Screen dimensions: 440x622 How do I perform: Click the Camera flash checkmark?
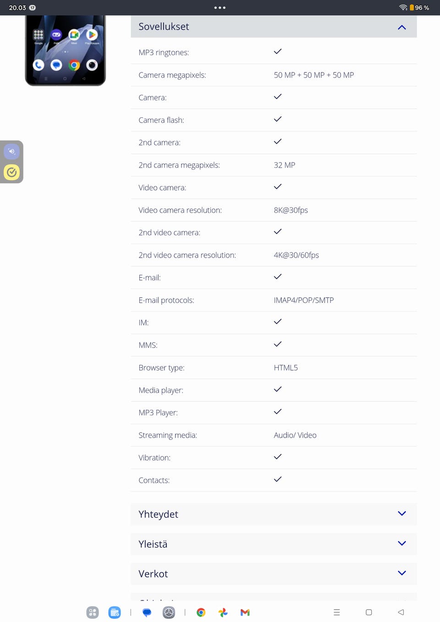point(277,119)
